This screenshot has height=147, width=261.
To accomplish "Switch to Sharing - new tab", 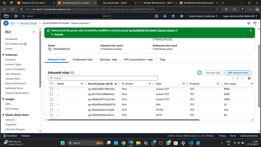I will tap(108, 59).
